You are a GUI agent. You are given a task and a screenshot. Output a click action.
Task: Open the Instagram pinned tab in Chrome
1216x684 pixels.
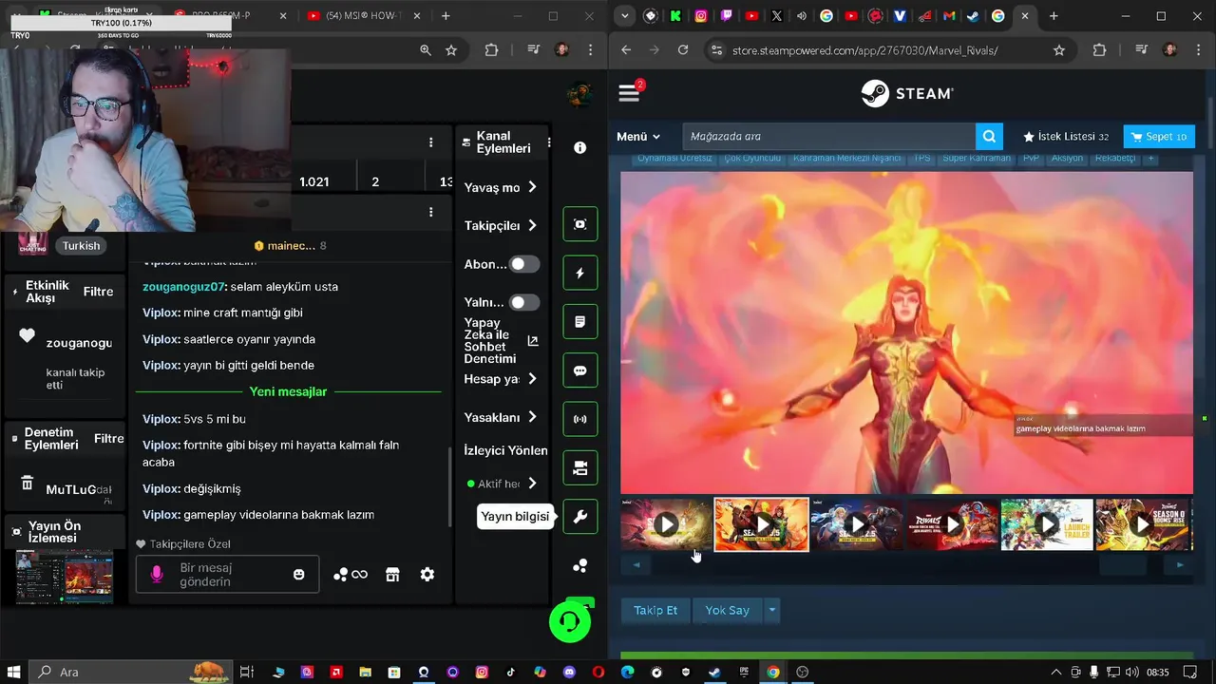(701, 16)
